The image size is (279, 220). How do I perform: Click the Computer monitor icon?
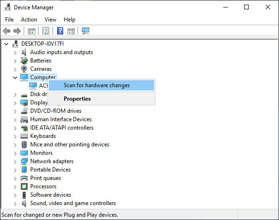pos(24,77)
